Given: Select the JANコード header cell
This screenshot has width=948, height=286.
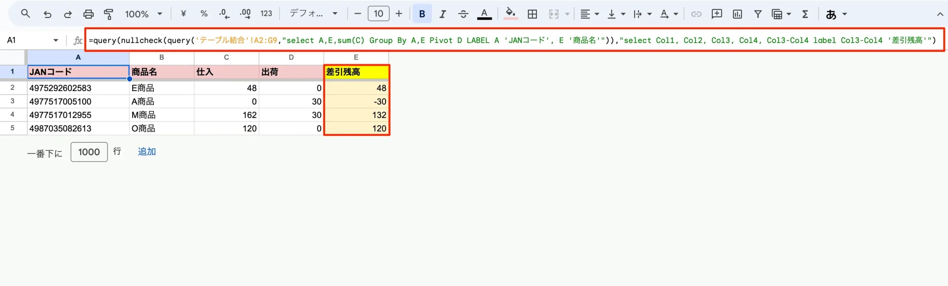Looking at the screenshot, I should click(78, 72).
